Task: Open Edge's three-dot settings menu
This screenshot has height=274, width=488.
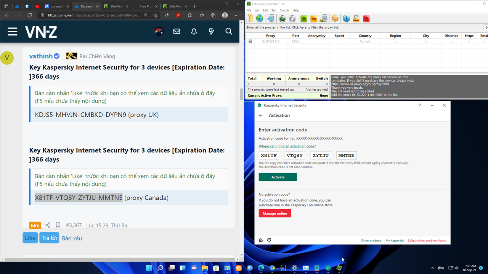Action: click(x=236, y=15)
